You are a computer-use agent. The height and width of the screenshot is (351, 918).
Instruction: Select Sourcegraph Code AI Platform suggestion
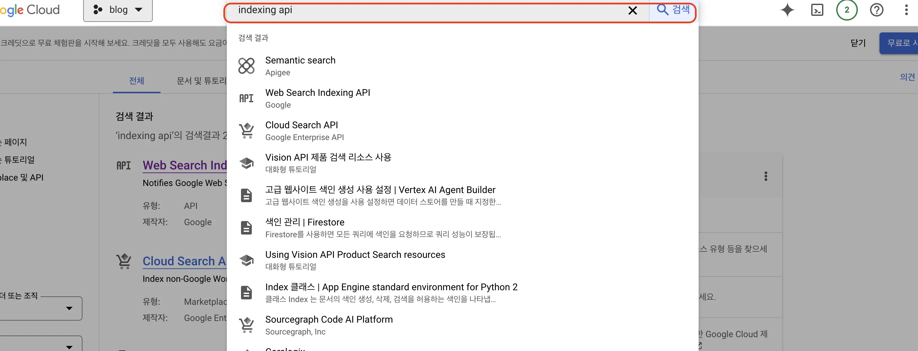point(462,325)
